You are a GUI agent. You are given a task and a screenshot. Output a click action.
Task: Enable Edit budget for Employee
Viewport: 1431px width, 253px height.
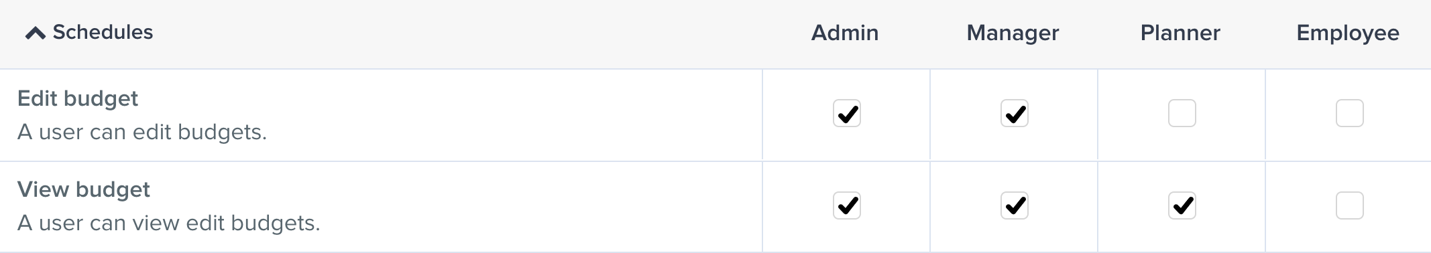pos(1350,113)
